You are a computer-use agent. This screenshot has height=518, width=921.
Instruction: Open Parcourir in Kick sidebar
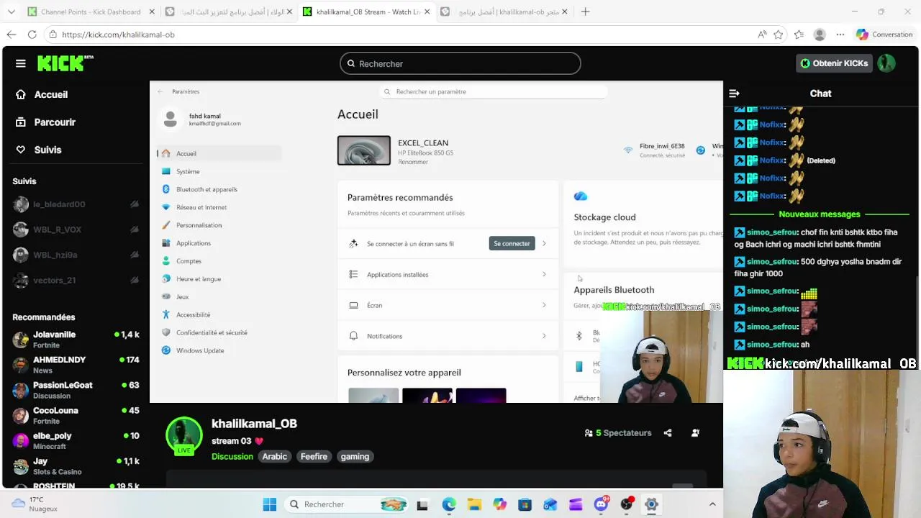pos(45,122)
